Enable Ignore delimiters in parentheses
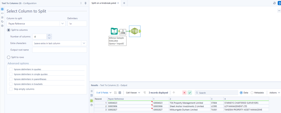 (x=11, y=79)
